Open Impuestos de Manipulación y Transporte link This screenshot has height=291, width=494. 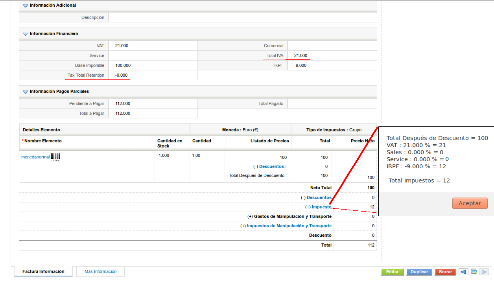point(289,226)
